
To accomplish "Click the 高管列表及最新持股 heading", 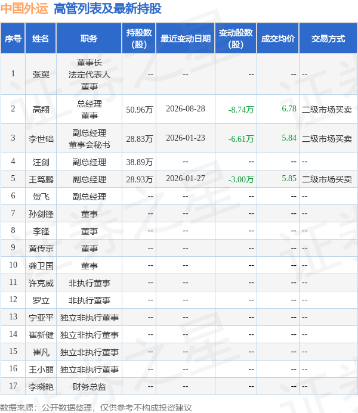I will point(107,8).
